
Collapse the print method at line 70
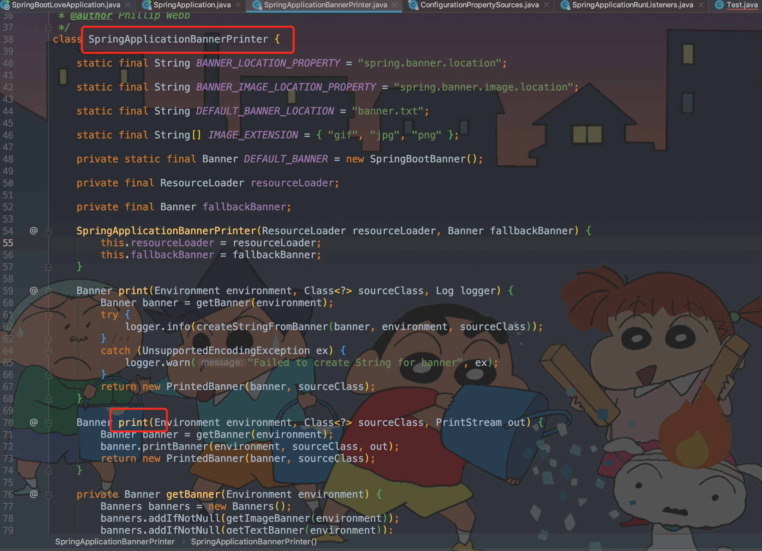(48, 423)
